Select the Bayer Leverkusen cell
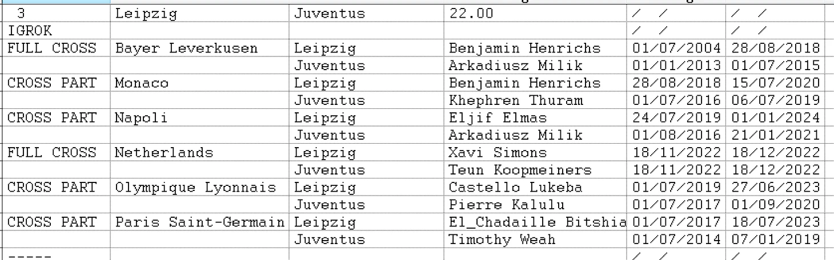834x260 pixels. [x=199, y=48]
